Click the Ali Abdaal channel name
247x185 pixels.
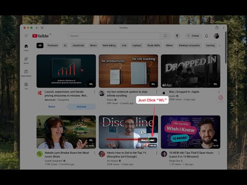coord(112,161)
